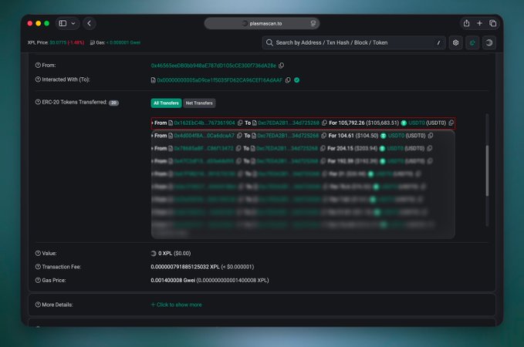
Task: Click the ERC-20 Tokens Transferred help icon
Action: [38, 102]
